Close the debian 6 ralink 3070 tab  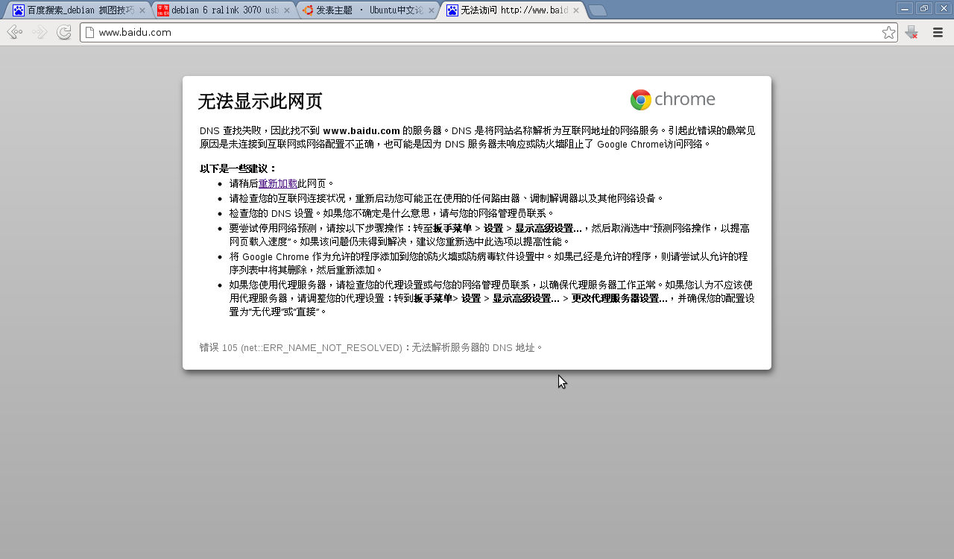(286, 10)
